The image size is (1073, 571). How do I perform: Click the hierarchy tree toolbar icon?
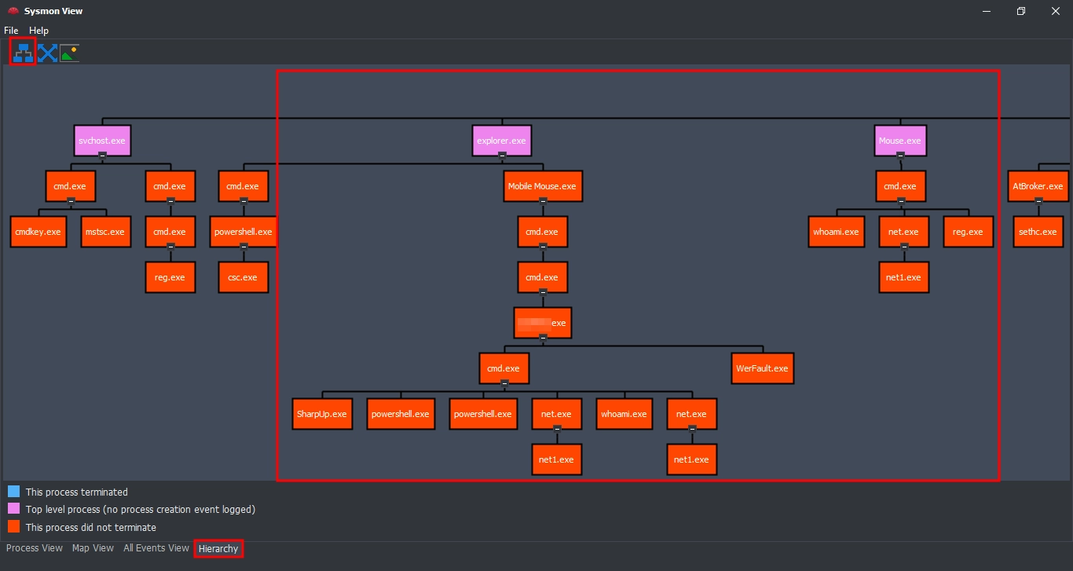(x=23, y=53)
